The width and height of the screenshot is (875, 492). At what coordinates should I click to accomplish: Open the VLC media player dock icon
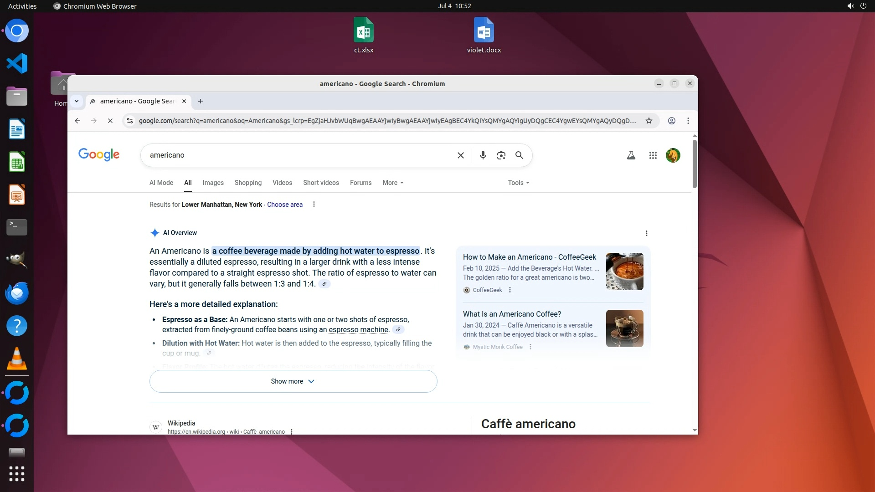(x=17, y=359)
